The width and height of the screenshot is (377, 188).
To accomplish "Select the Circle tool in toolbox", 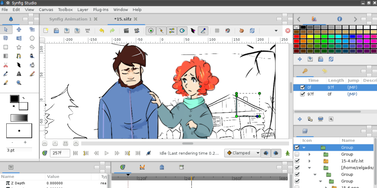I will [x=32, y=38].
